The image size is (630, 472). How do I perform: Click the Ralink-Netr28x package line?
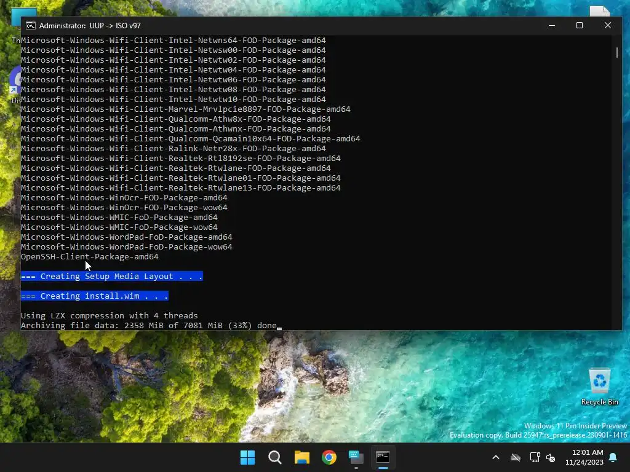click(x=173, y=149)
